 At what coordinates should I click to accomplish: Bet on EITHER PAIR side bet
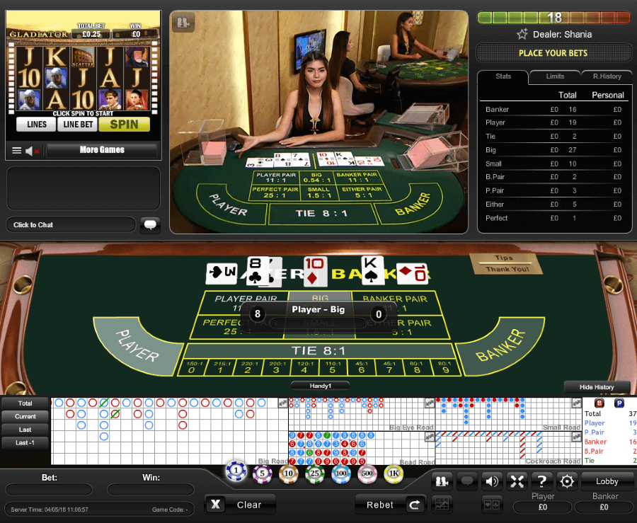[x=403, y=327]
